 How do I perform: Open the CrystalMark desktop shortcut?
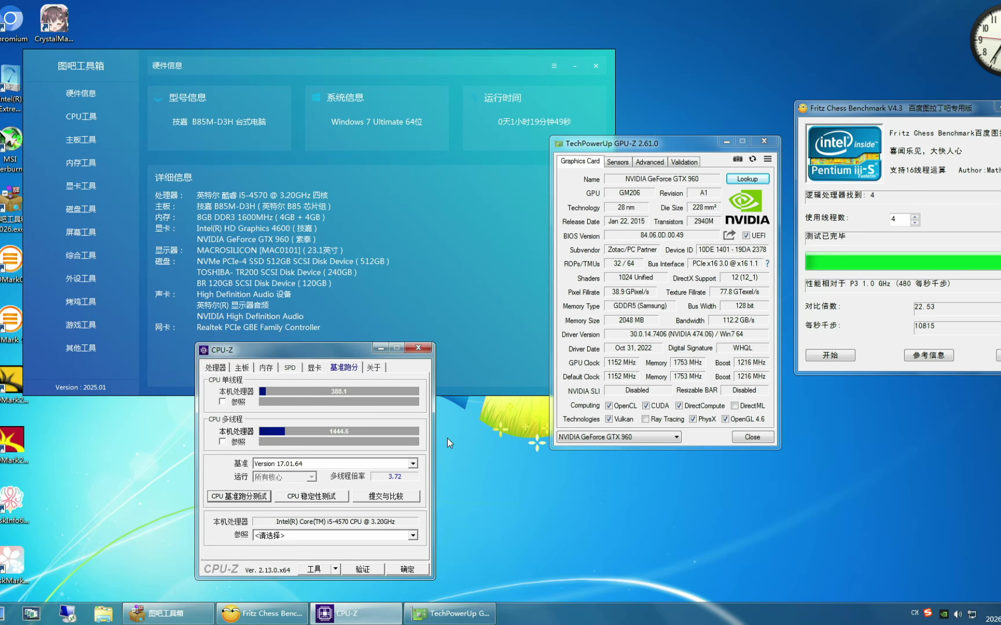pos(54,23)
